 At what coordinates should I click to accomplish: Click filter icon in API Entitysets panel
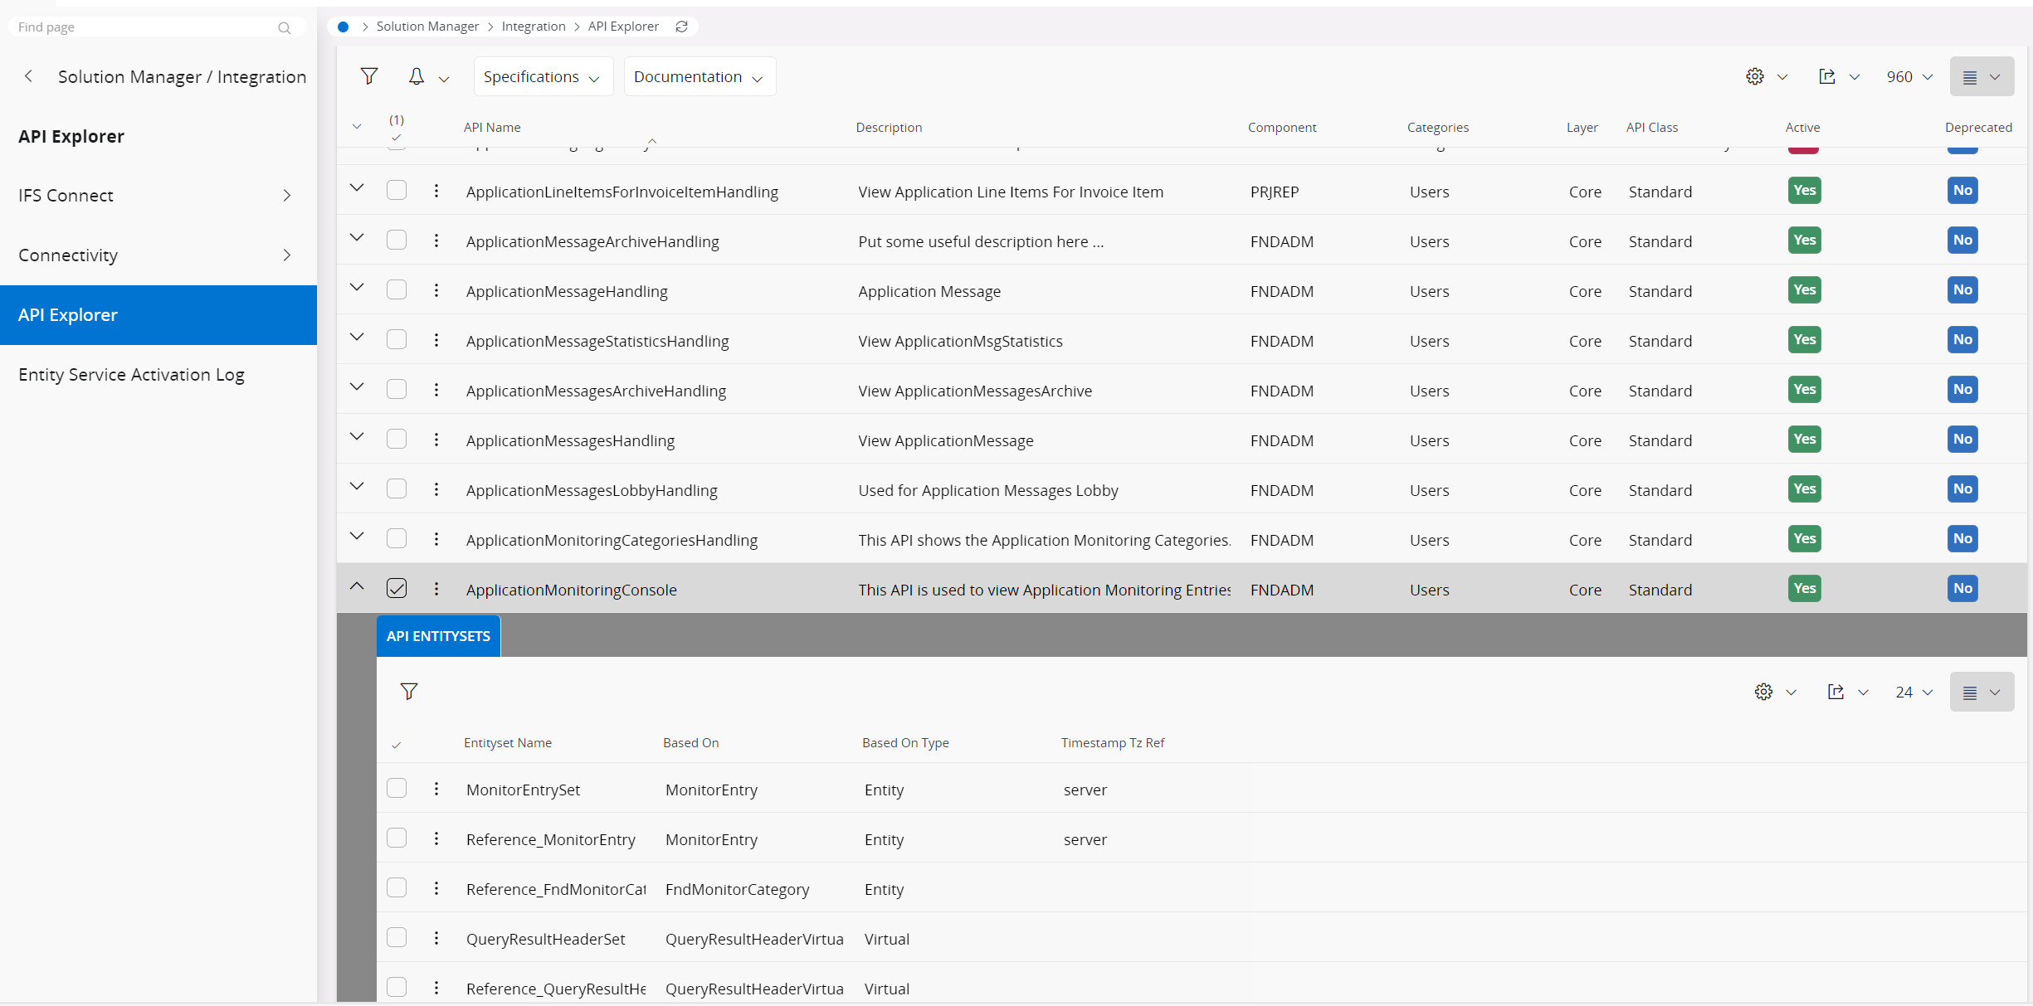pos(409,692)
